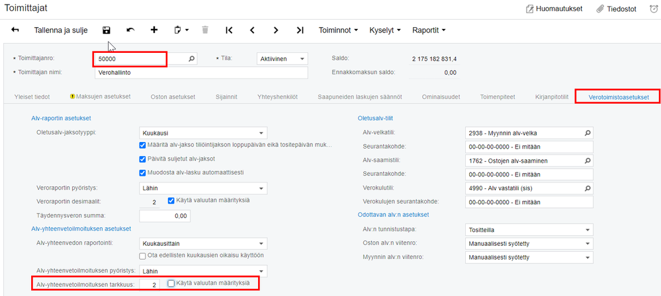Switch to Oston asetukset tab
661x296 pixels.
[173, 97]
